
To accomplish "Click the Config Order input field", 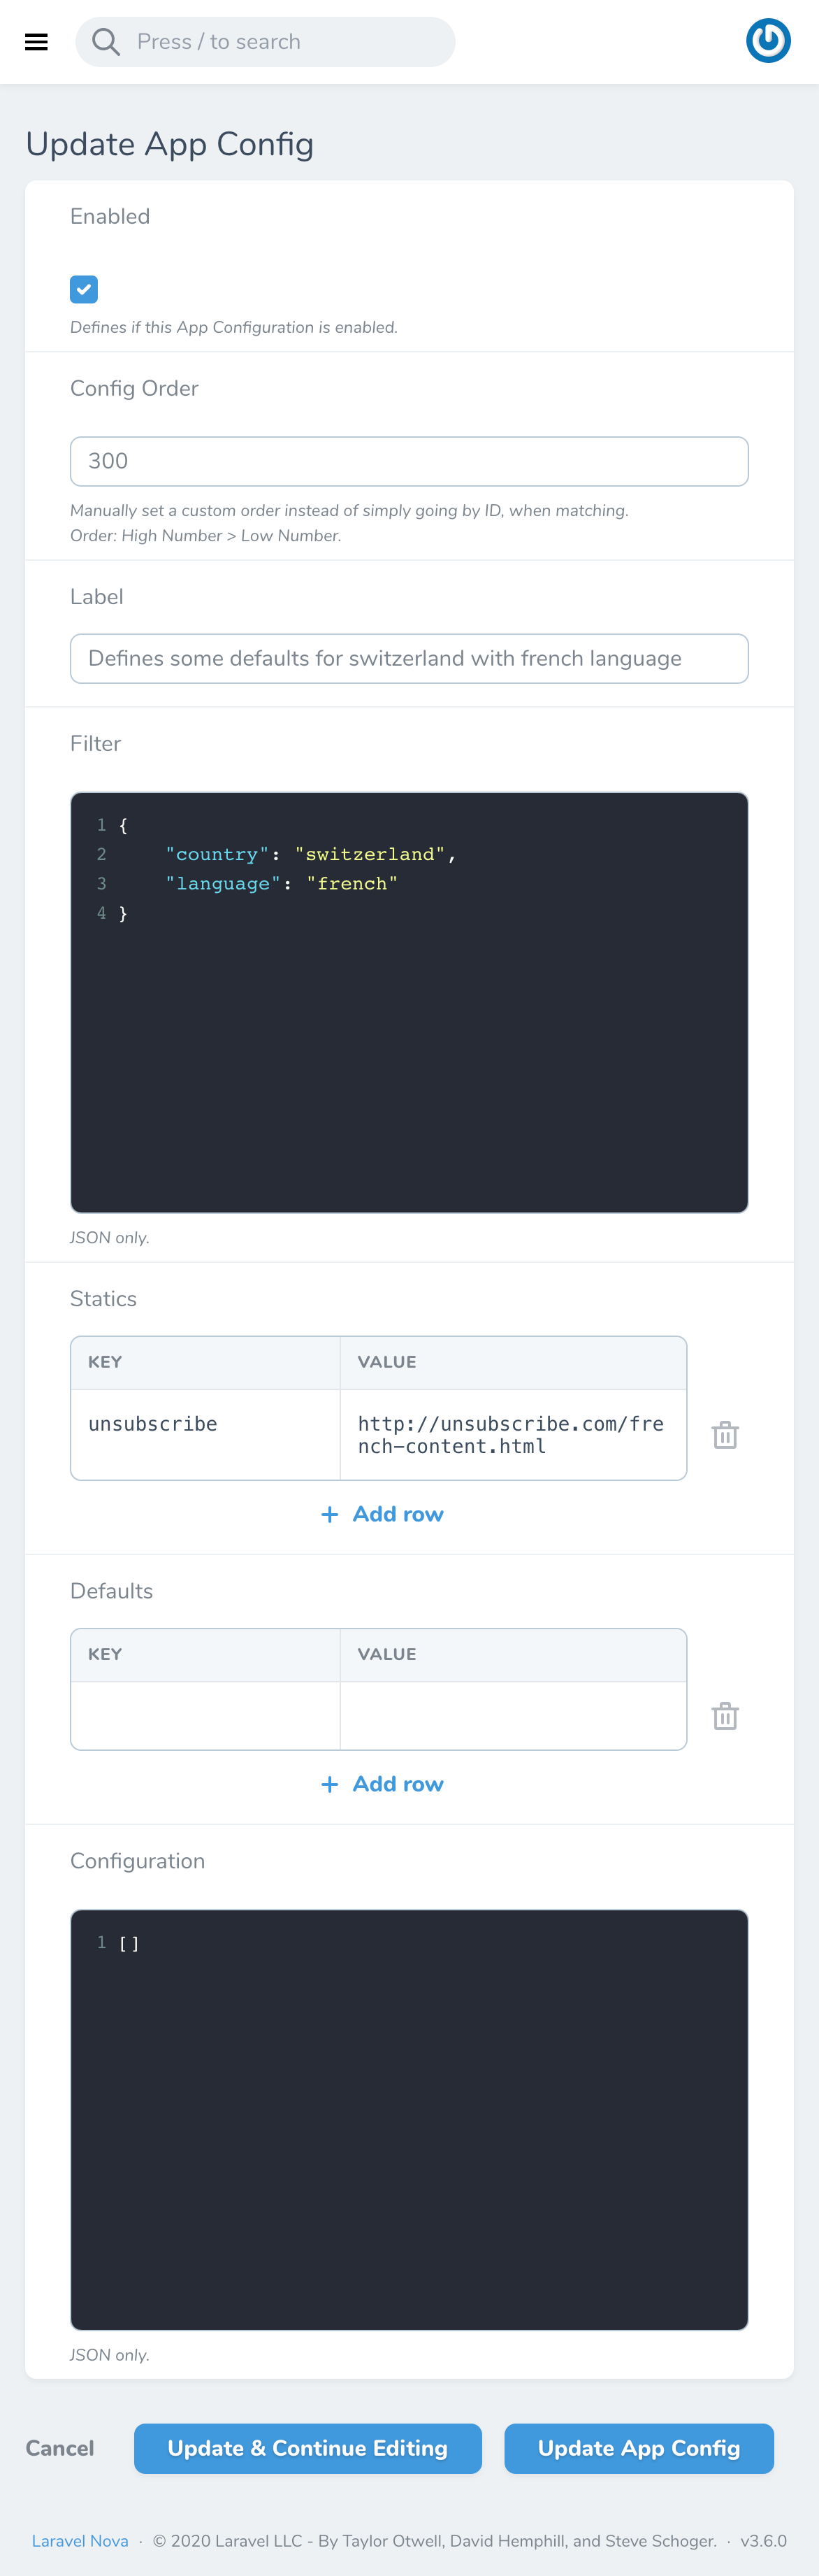I will point(409,461).
